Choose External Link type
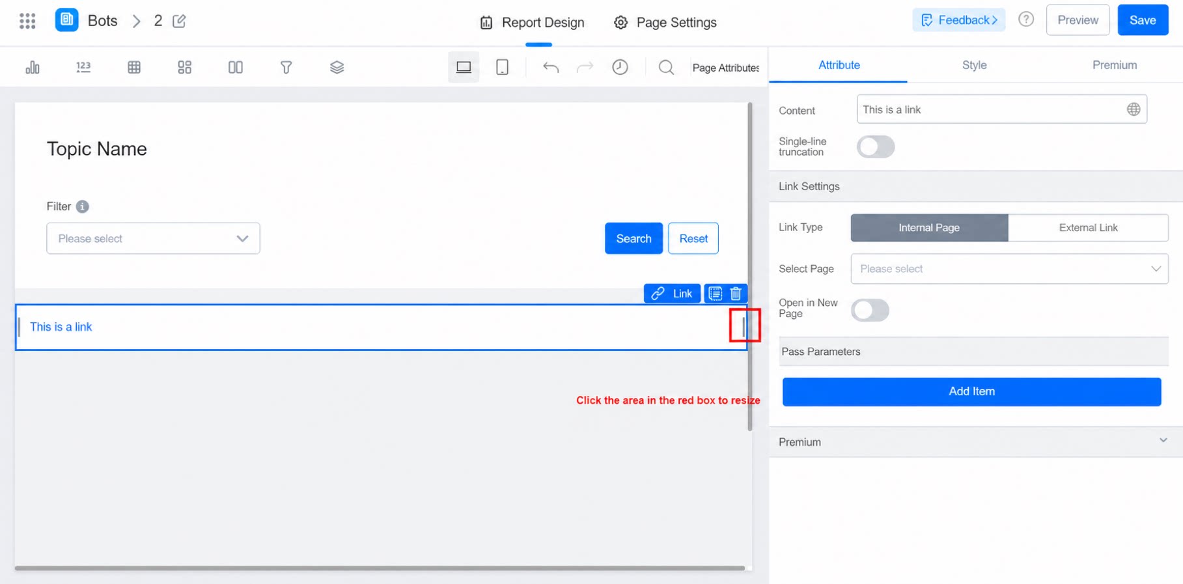The height and width of the screenshot is (584, 1183). click(x=1088, y=228)
